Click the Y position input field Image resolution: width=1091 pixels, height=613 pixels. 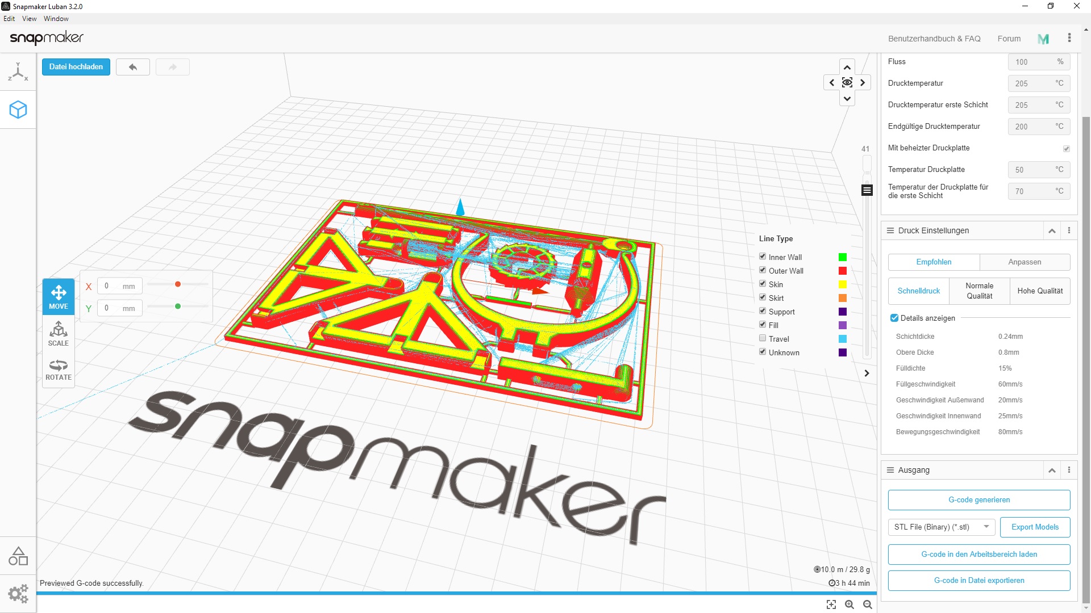[119, 308]
